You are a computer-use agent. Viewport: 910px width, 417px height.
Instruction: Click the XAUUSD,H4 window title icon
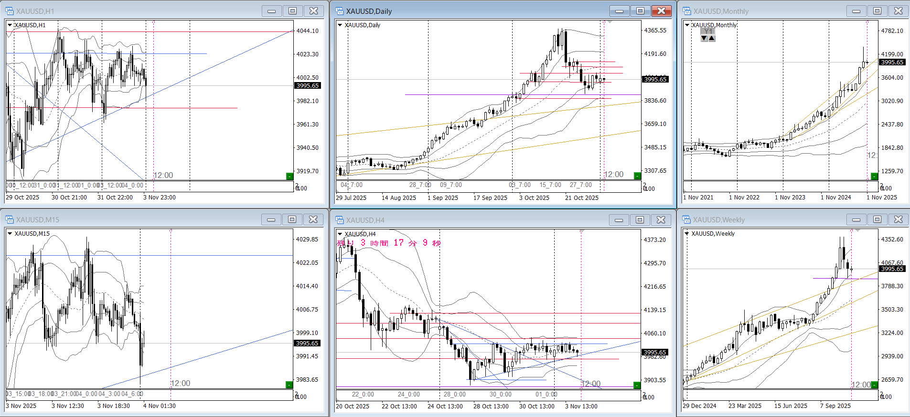[340, 220]
